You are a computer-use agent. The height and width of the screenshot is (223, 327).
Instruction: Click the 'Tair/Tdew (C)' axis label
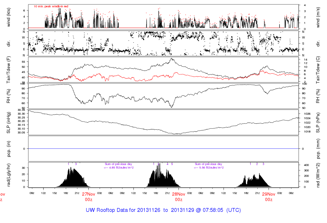point(318,70)
